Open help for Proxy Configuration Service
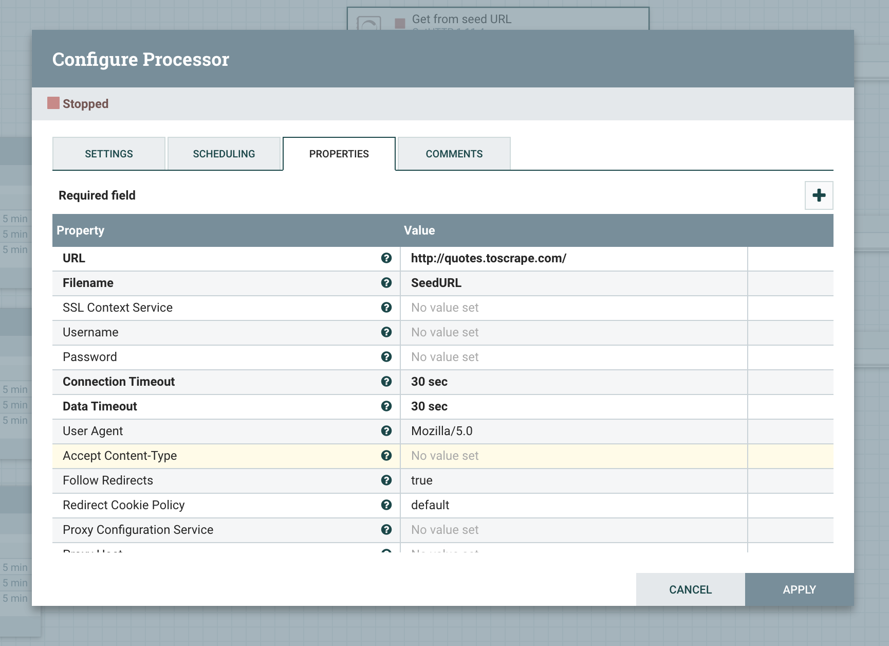Viewport: 889px width, 646px height. tap(386, 530)
